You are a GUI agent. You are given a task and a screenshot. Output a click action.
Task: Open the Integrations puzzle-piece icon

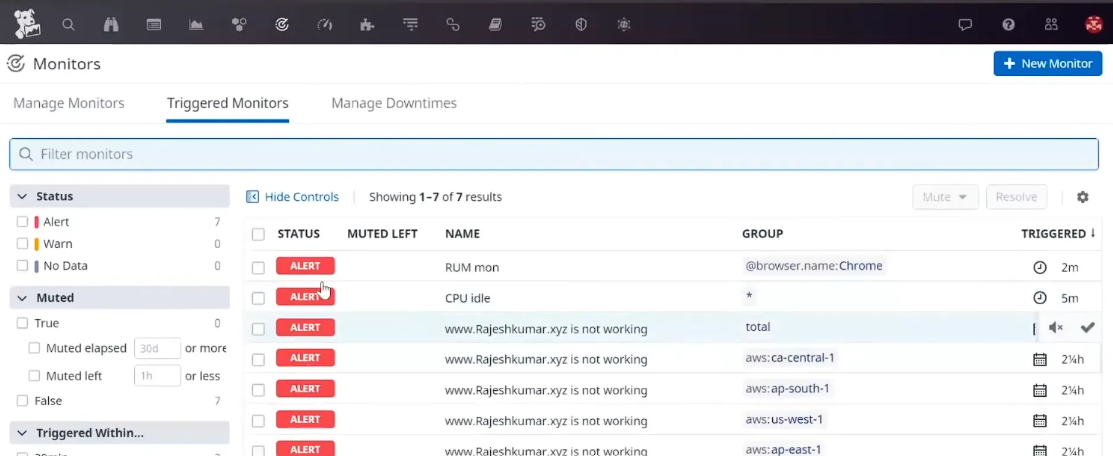pos(367,24)
